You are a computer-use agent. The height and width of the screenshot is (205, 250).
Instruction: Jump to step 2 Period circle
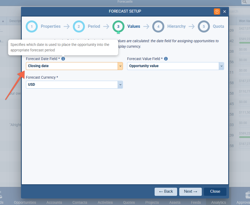pyautogui.click(x=79, y=26)
